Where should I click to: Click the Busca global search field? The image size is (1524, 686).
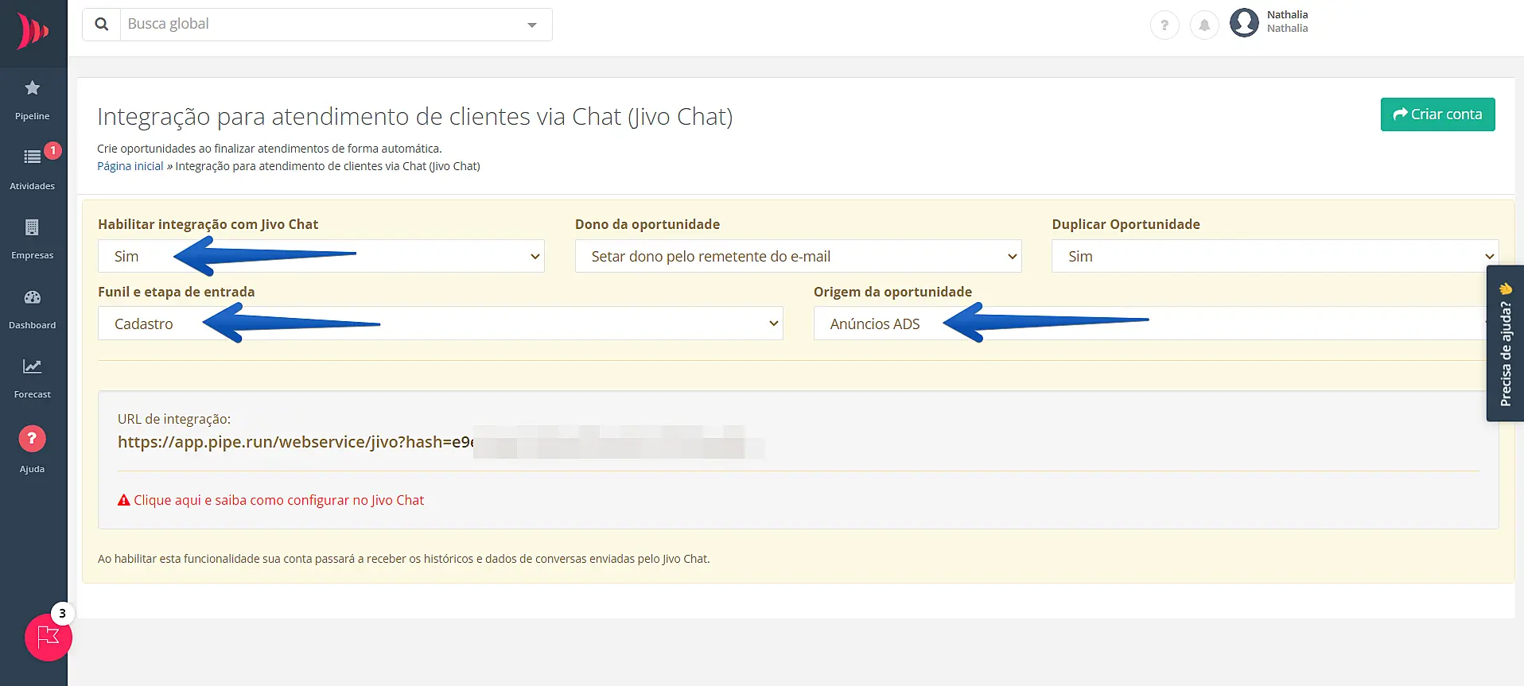point(318,25)
